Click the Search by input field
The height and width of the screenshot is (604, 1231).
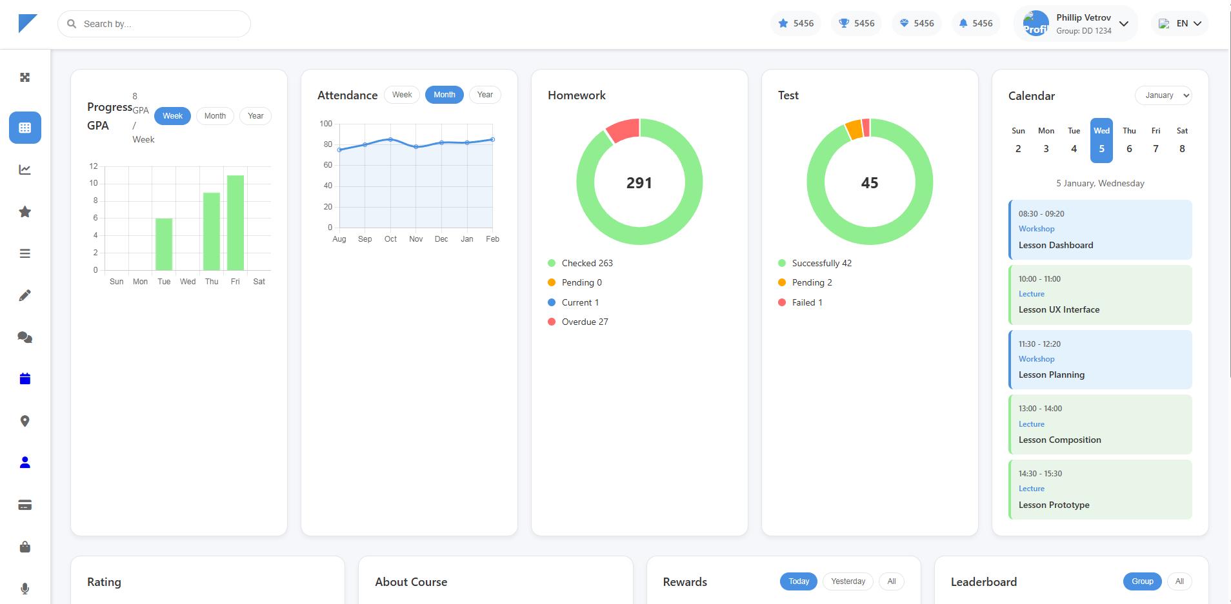click(154, 24)
